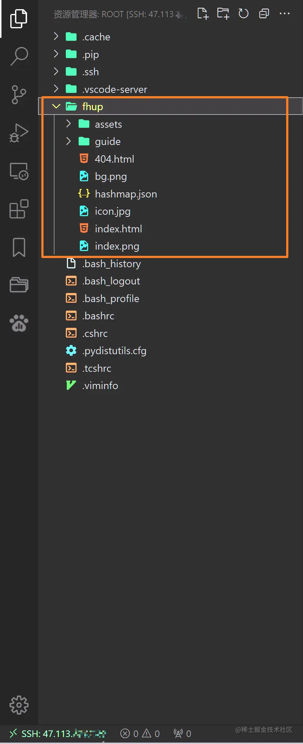Open the Remote Explorer view
The image size is (303, 744).
19,171
